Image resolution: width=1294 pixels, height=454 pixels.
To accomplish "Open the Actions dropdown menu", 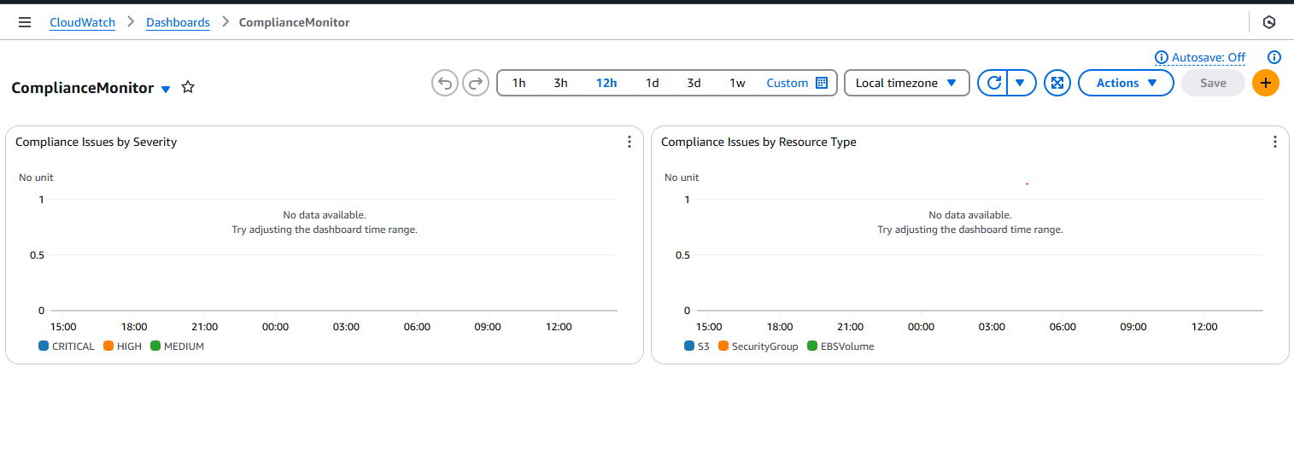I will 1126,83.
